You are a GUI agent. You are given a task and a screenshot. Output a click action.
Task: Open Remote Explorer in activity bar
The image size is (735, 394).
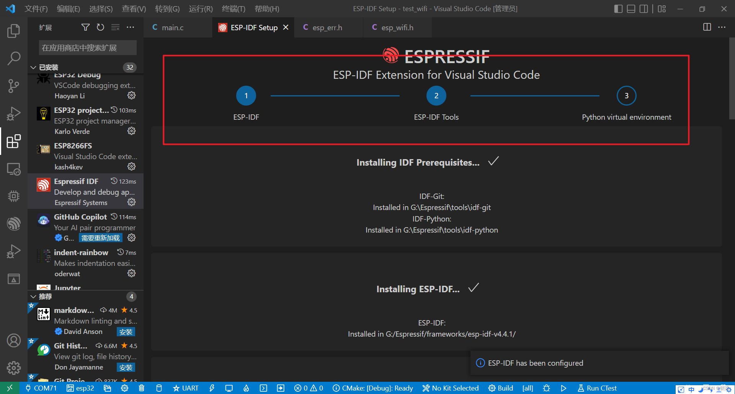coord(14,169)
